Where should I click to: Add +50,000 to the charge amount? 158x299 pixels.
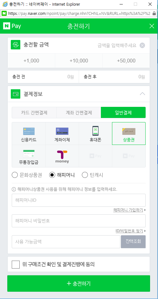pyautogui.click(x=126, y=61)
